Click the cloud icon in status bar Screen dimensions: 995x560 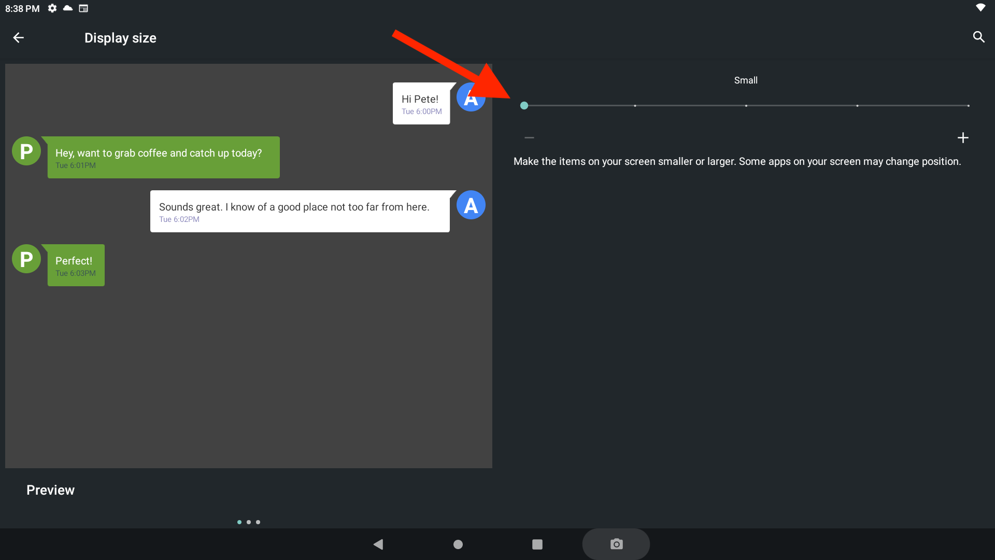click(x=68, y=8)
